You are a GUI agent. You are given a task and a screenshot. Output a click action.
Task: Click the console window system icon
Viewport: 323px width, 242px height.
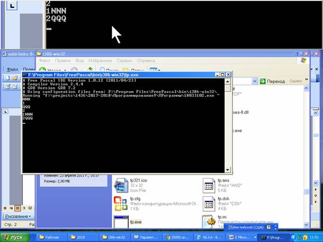pyautogui.click(x=25, y=74)
